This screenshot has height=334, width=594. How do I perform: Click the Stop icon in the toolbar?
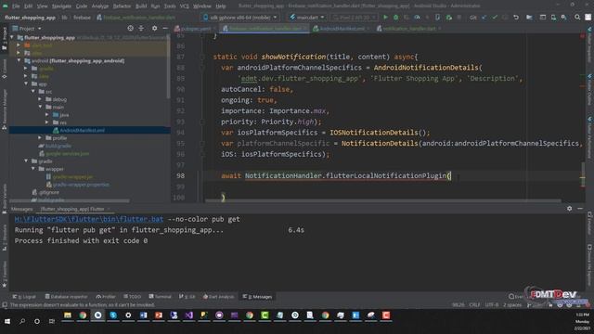(459, 18)
